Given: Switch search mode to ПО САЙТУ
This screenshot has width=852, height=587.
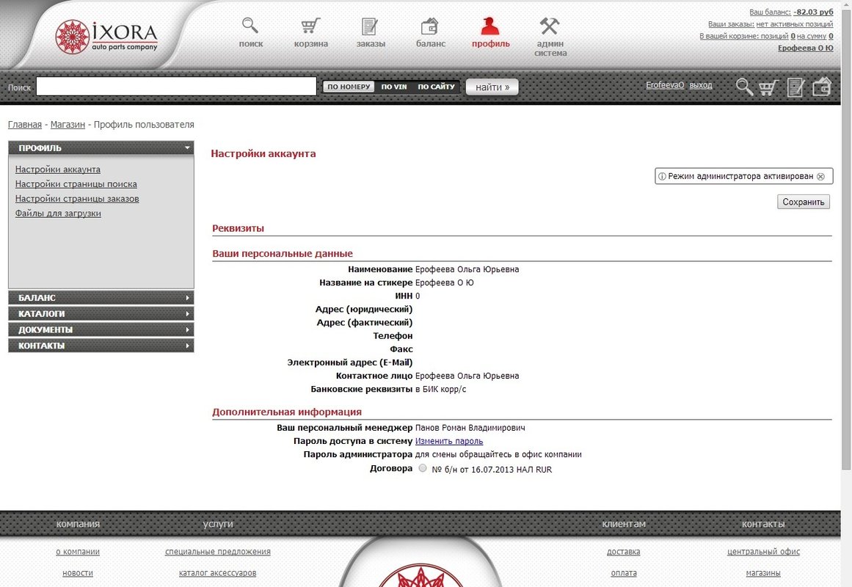Looking at the screenshot, I should (x=437, y=87).
